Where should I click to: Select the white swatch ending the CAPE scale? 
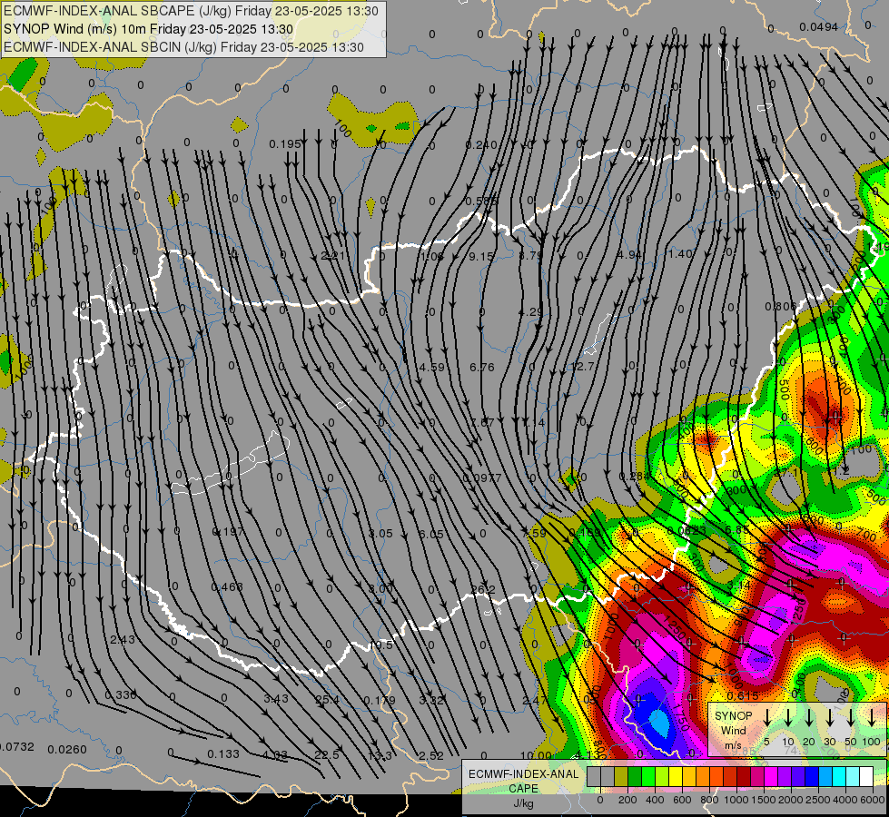tap(866, 777)
